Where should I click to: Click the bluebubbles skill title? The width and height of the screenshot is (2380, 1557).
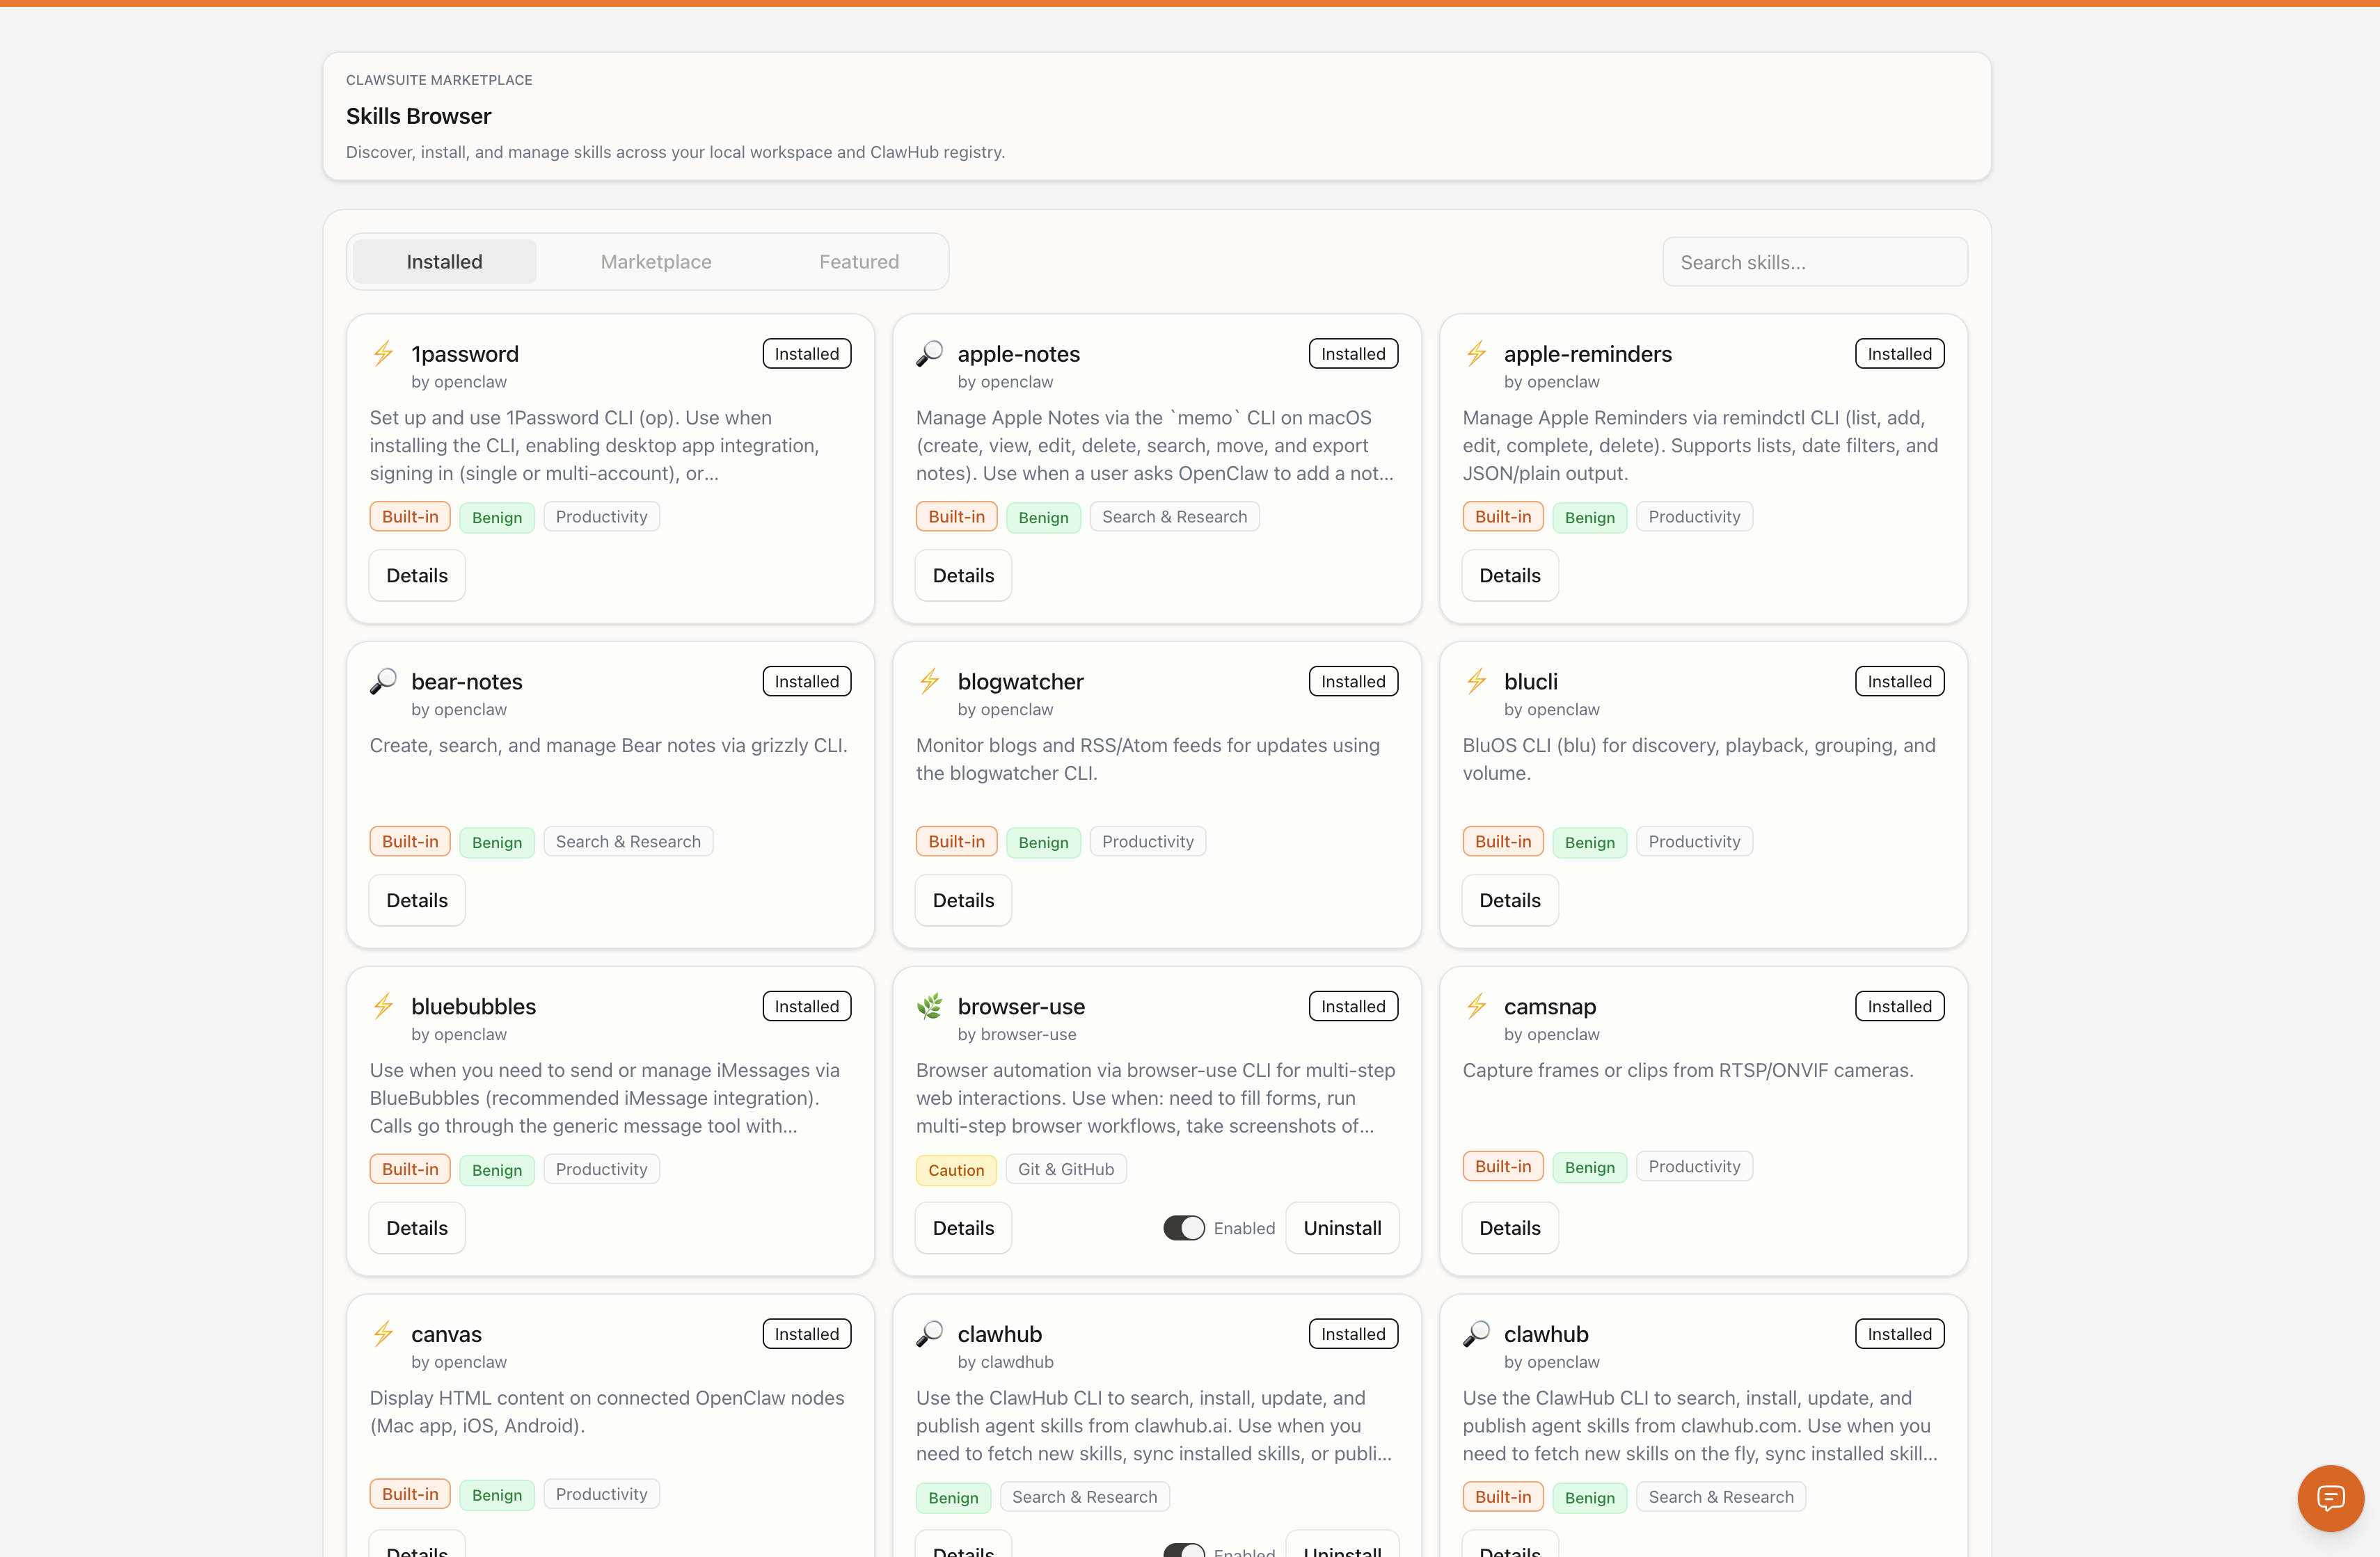pyautogui.click(x=474, y=1007)
